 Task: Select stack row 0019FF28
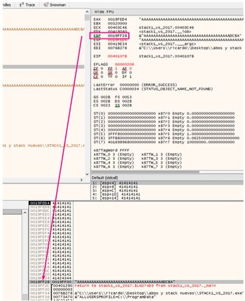point(136,282)
